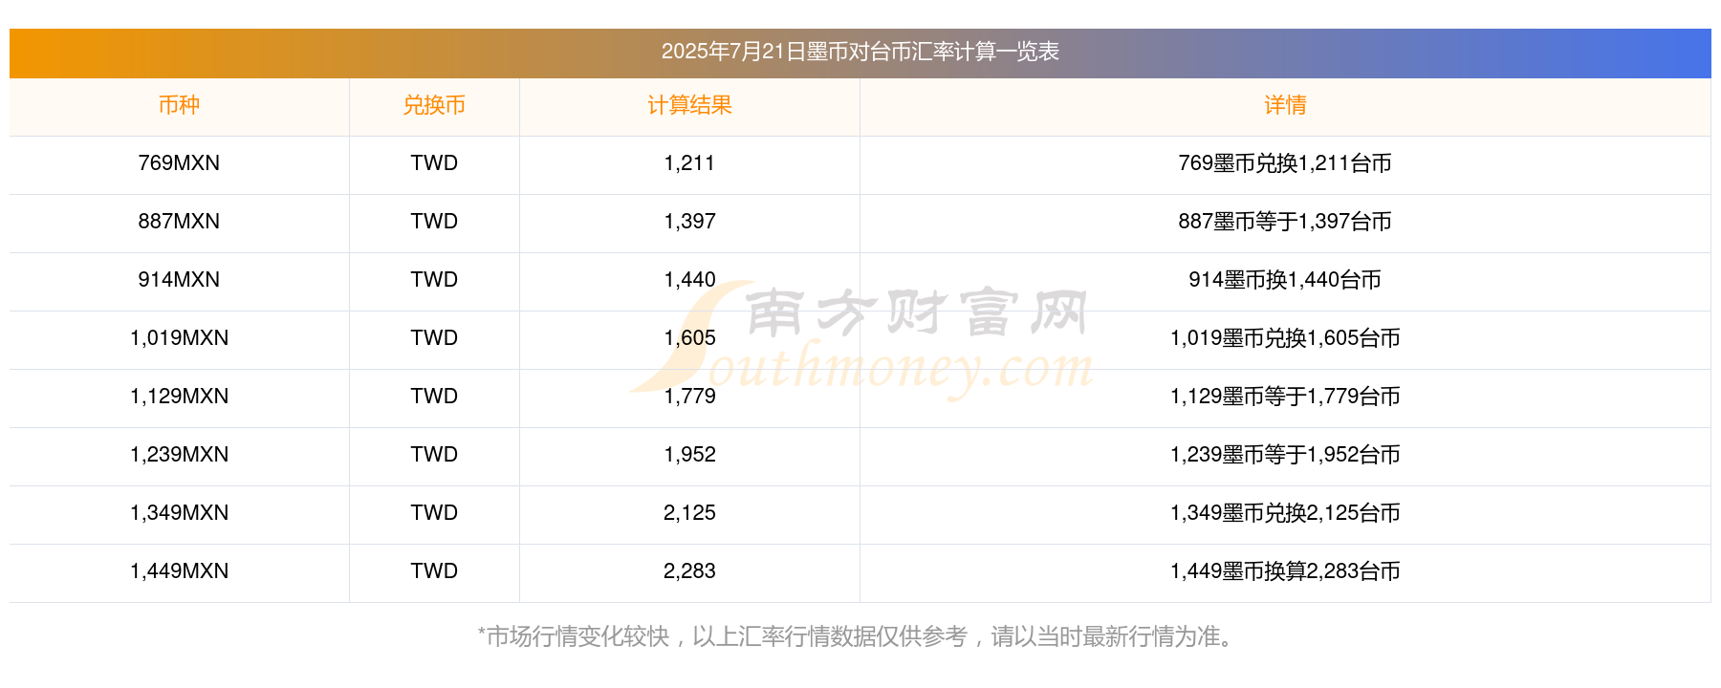
Task: Click the 887MXN cell
Action: click(179, 222)
